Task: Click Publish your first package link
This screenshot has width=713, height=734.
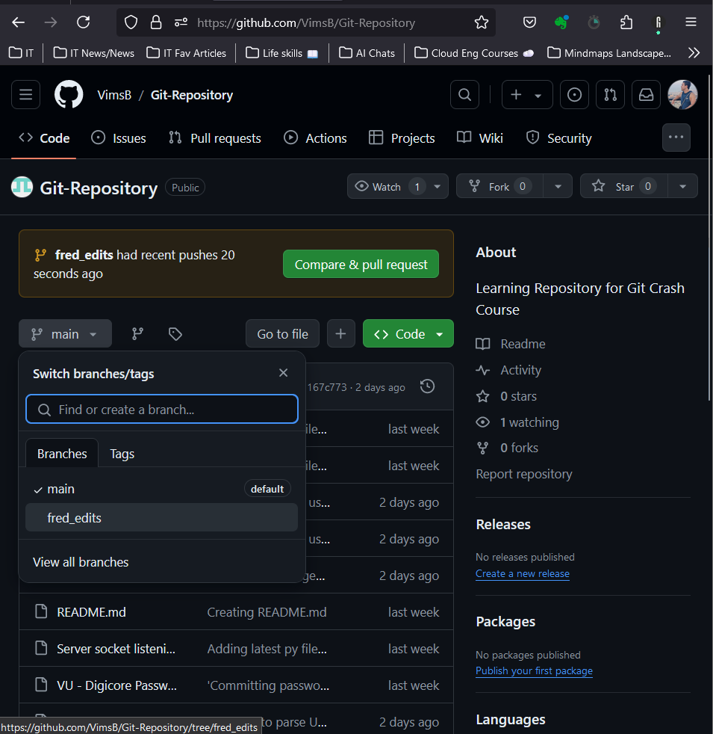Action: [534, 670]
